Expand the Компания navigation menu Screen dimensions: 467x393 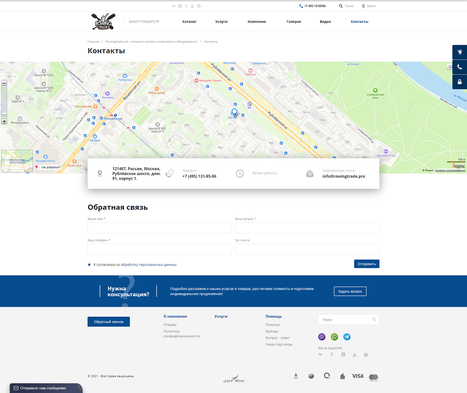pyautogui.click(x=257, y=22)
